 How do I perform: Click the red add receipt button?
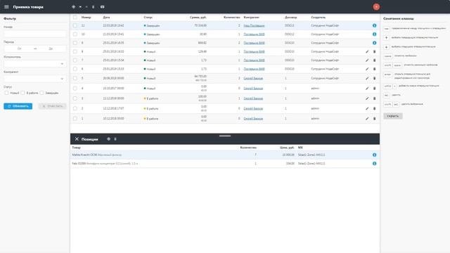click(x=376, y=6)
